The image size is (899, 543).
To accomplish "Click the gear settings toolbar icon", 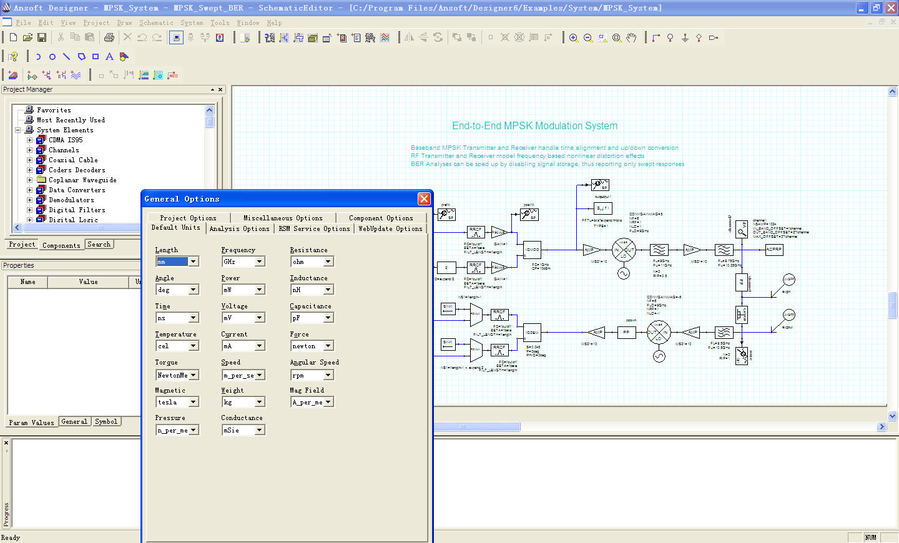I will pyautogui.click(x=370, y=37).
